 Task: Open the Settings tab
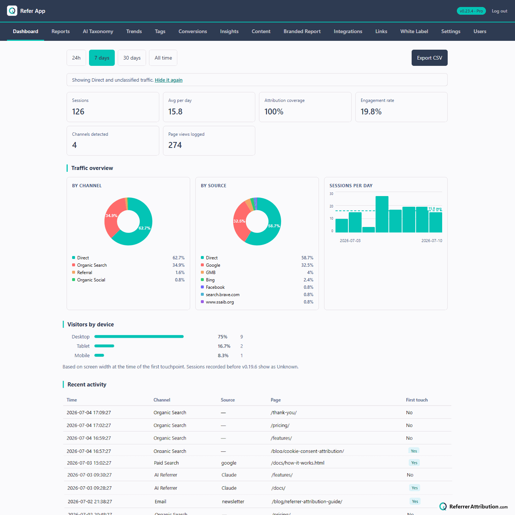pyautogui.click(x=451, y=31)
